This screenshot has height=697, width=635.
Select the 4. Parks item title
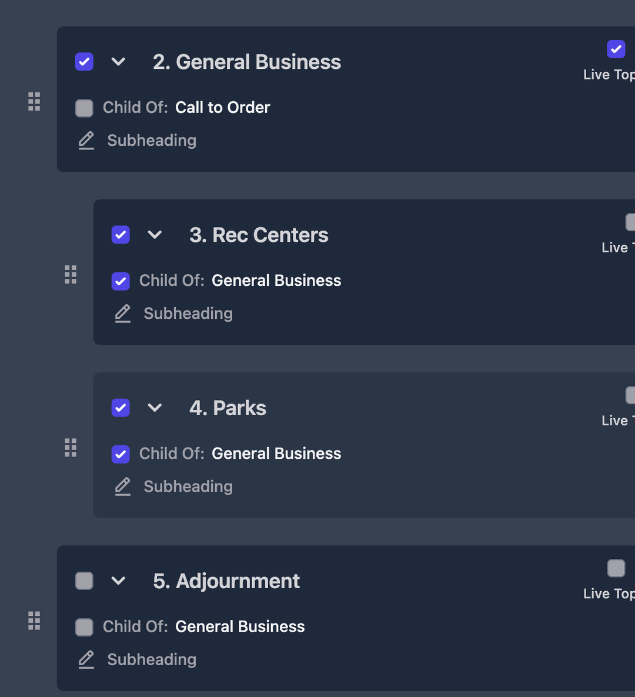pyautogui.click(x=228, y=408)
